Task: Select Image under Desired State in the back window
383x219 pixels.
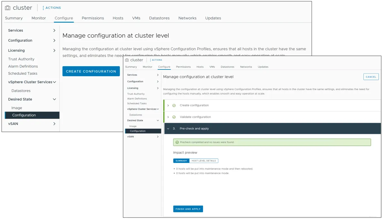Action: 17,108
